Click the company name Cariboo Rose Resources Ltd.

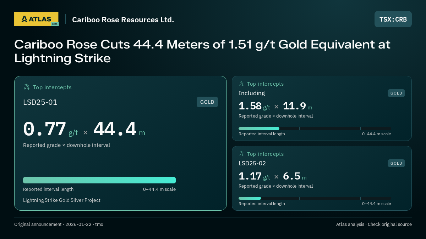tap(123, 19)
